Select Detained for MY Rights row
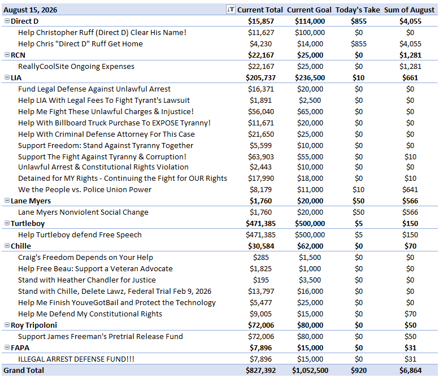This screenshot has height=378, width=439. pos(123,179)
